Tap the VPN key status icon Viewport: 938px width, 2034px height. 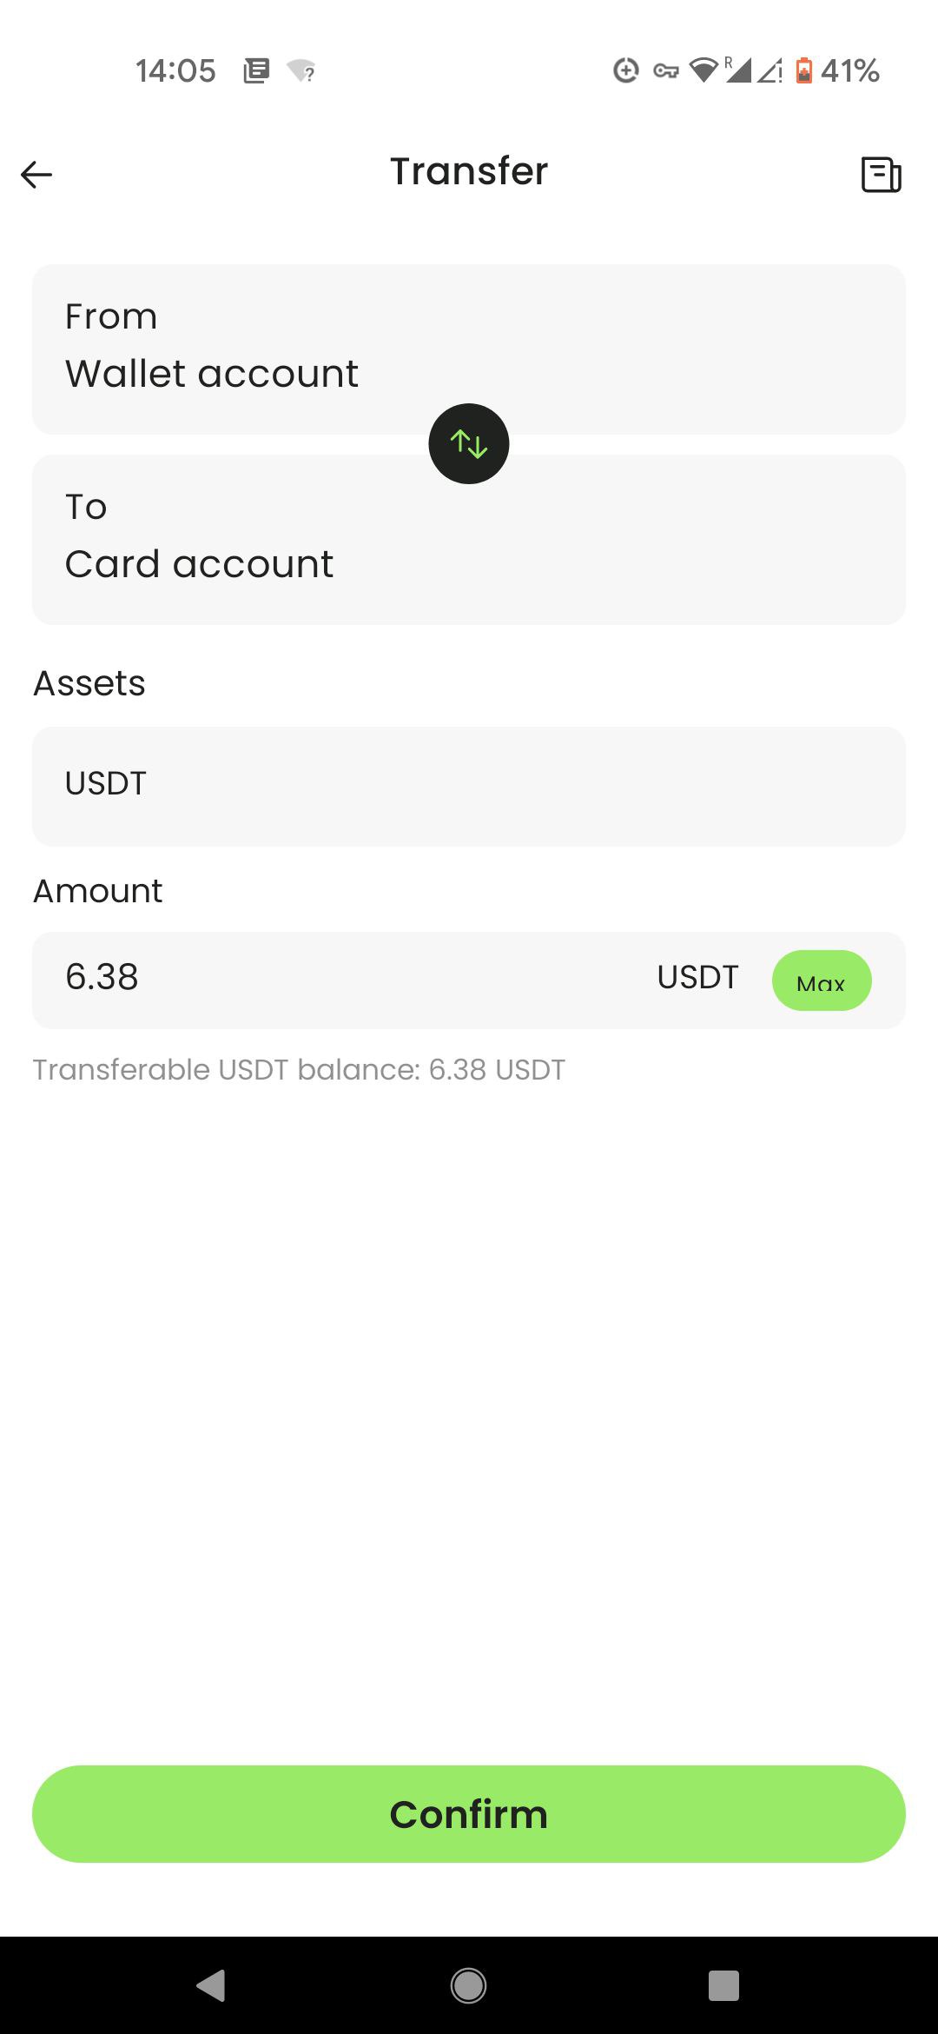[x=666, y=70]
